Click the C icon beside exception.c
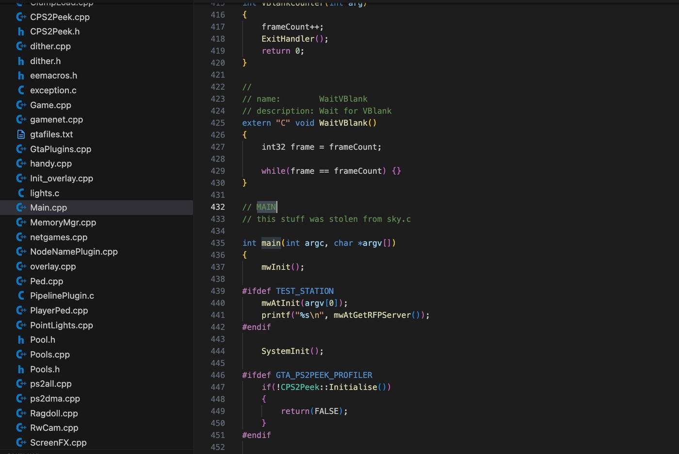This screenshot has width=679, height=454. pos(21,90)
